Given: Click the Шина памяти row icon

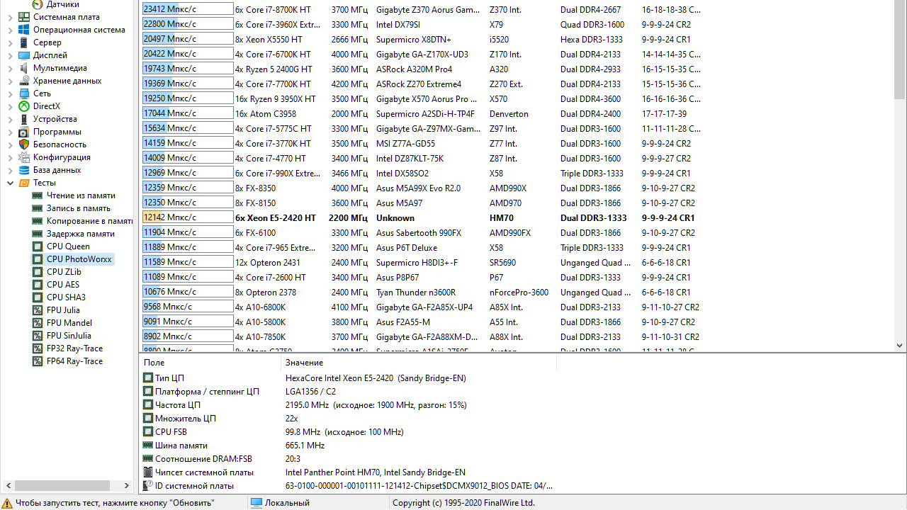Looking at the screenshot, I should pyautogui.click(x=148, y=446).
